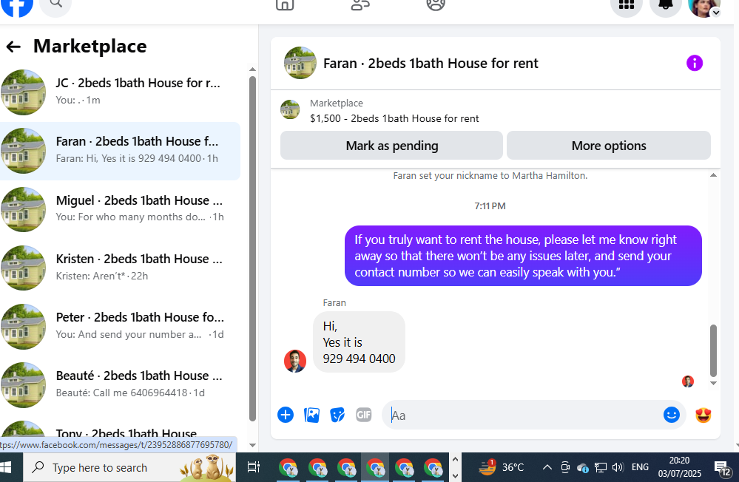This screenshot has height=482, width=739.
Task: Open the Facebook search icon
Action: click(x=55, y=6)
